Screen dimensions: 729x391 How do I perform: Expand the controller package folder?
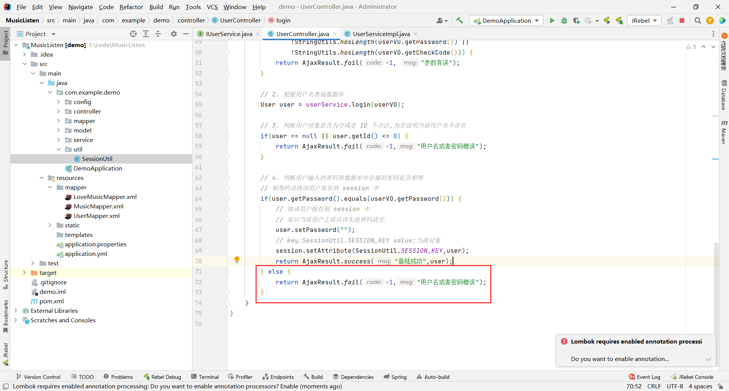(x=58, y=111)
